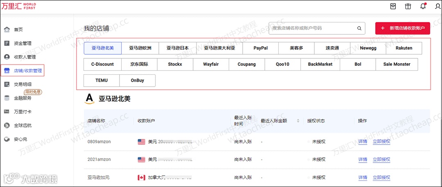Image resolution: width=442 pixels, height=187 pixels.
Task: Open the user profile icon
Action: click(439, 7)
